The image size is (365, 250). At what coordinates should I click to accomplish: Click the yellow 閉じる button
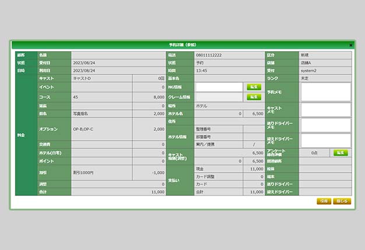pos(342,201)
